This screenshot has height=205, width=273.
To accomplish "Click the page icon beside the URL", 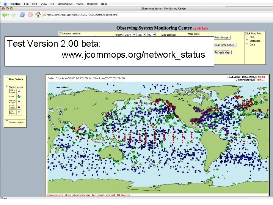I will click(45, 15).
